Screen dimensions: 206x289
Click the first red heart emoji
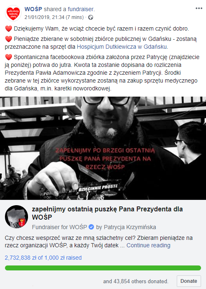pos(9,29)
